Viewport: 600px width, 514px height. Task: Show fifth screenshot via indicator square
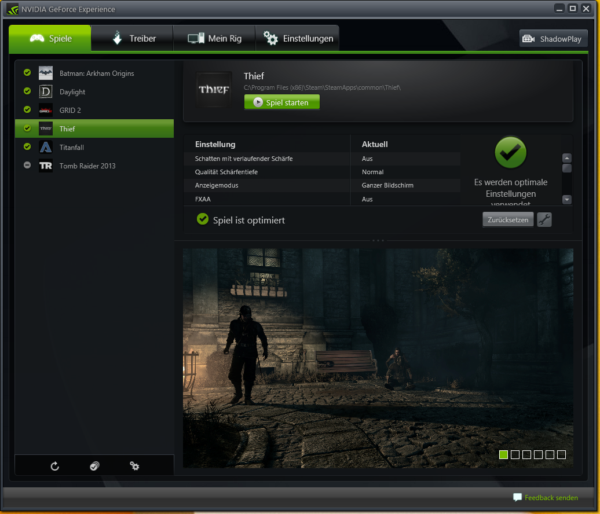[x=550, y=454]
